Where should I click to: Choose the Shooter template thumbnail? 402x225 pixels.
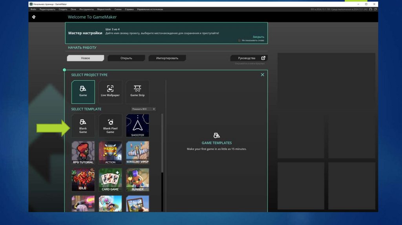[137, 125]
